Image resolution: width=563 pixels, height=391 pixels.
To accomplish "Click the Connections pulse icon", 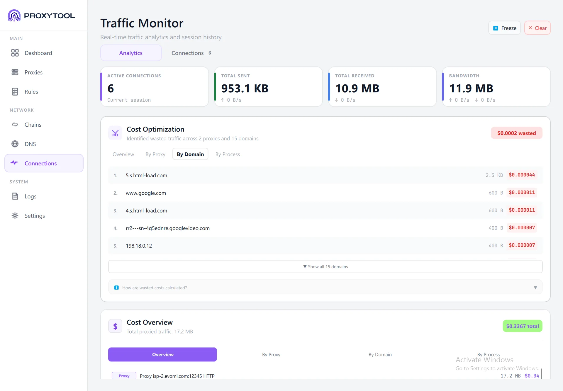I will click(14, 163).
